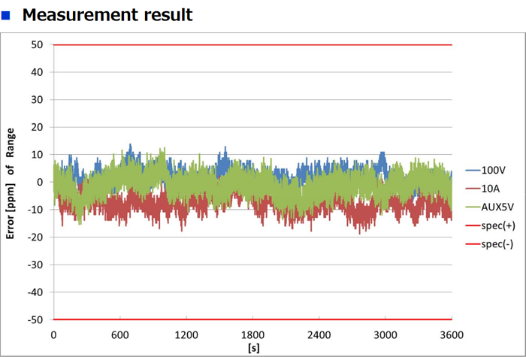The height and width of the screenshot is (357, 526).
Task: Click the 50 label at top of vertical axis
Action: (36, 45)
